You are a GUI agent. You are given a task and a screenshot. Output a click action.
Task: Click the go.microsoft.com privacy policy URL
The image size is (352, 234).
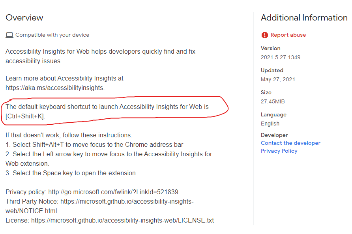coord(113,192)
